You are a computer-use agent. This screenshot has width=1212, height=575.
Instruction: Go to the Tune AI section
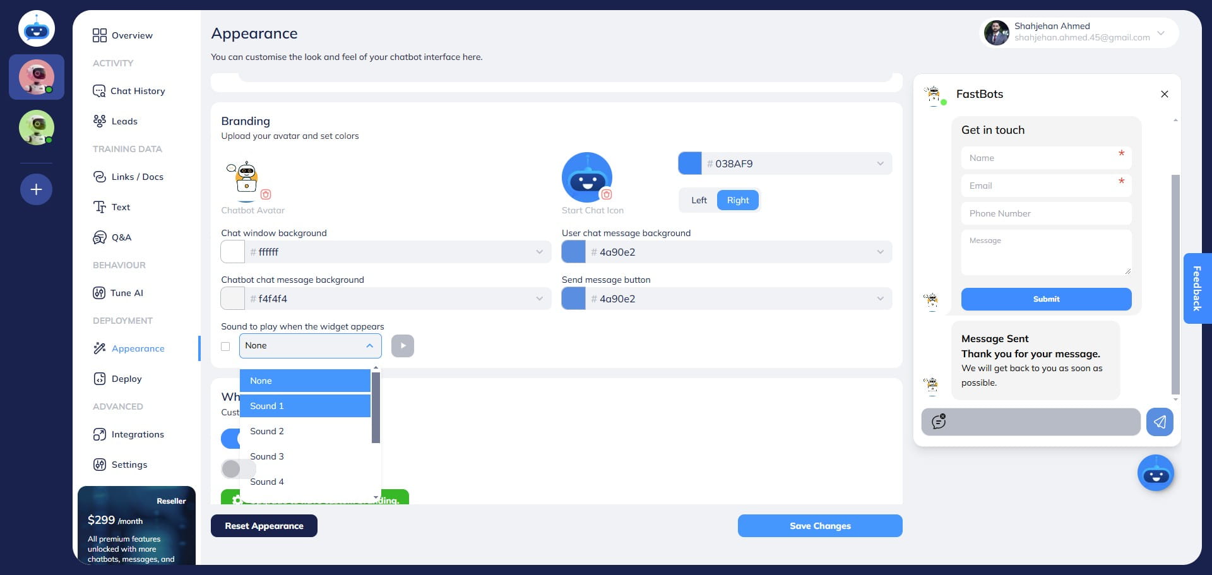tap(126, 293)
